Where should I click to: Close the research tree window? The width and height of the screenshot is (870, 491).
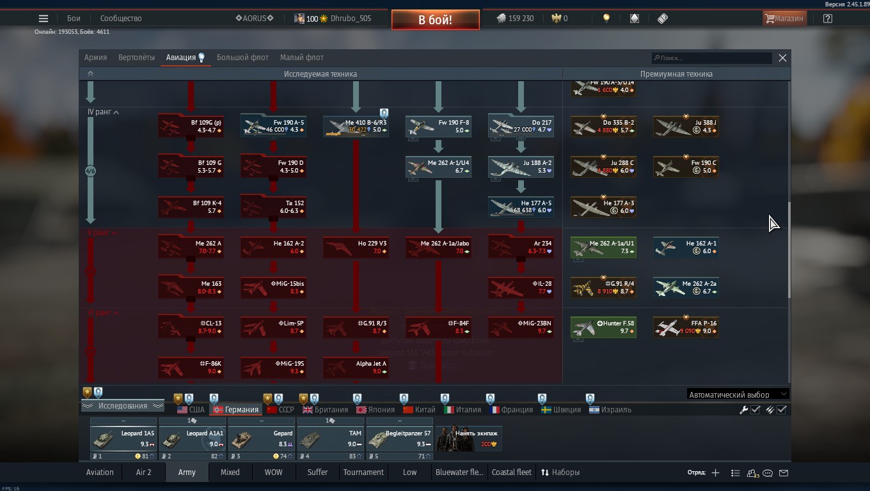(782, 58)
